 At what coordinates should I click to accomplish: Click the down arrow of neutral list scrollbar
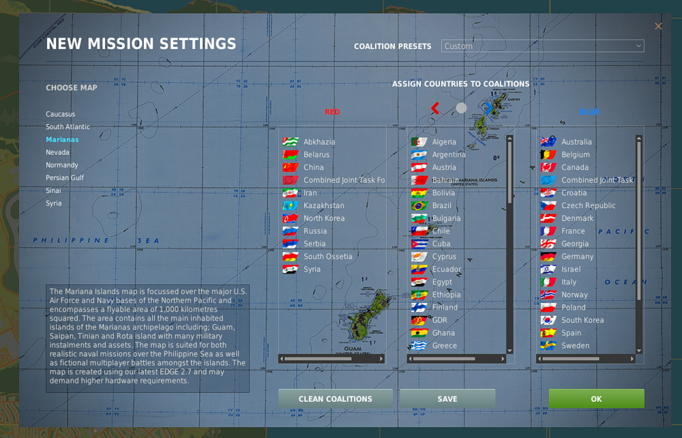pos(509,351)
